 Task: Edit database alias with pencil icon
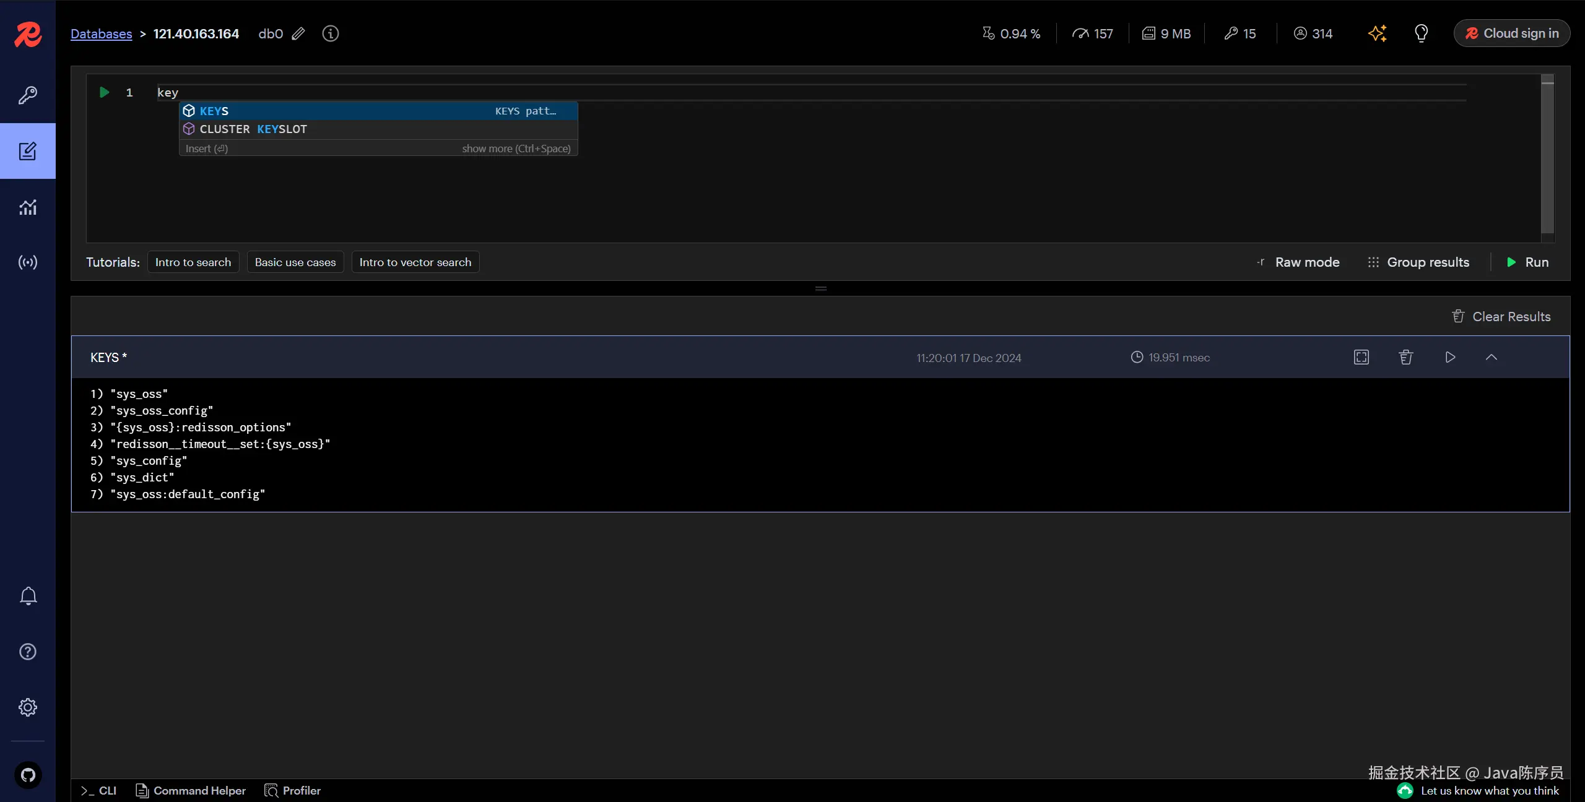[x=298, y=33]
